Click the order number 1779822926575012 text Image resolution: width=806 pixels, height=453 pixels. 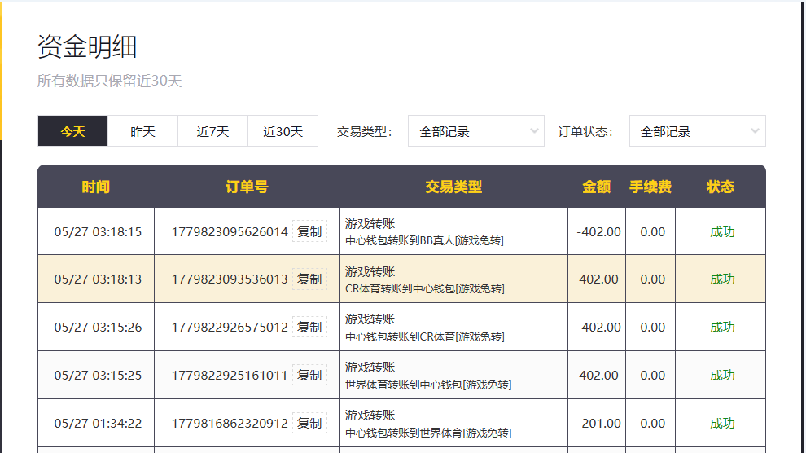tap(230, 327)
